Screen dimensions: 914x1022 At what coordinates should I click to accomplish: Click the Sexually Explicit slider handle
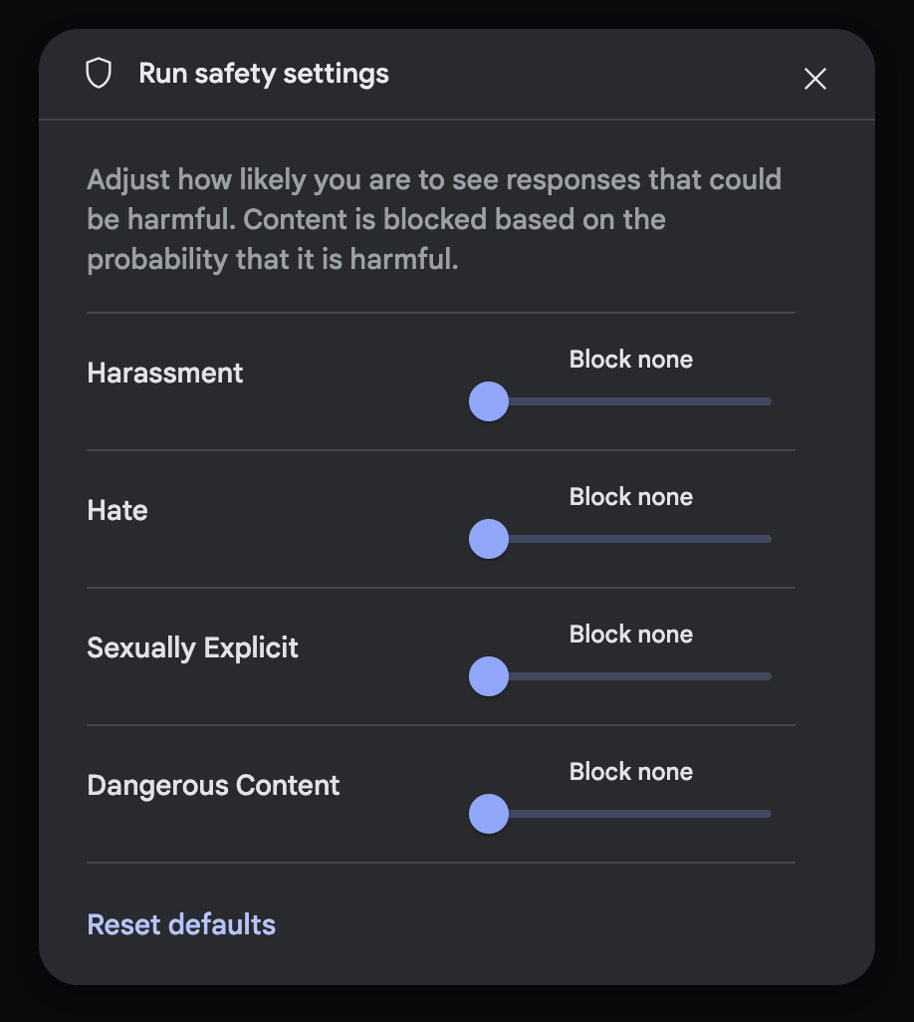(489, 676)
